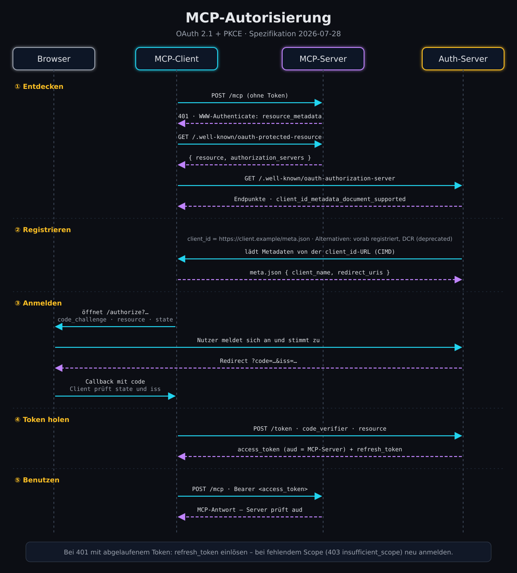Select the MCP-Client participant box
This screenshot has height=573, width=517.
tap(177, 59)
